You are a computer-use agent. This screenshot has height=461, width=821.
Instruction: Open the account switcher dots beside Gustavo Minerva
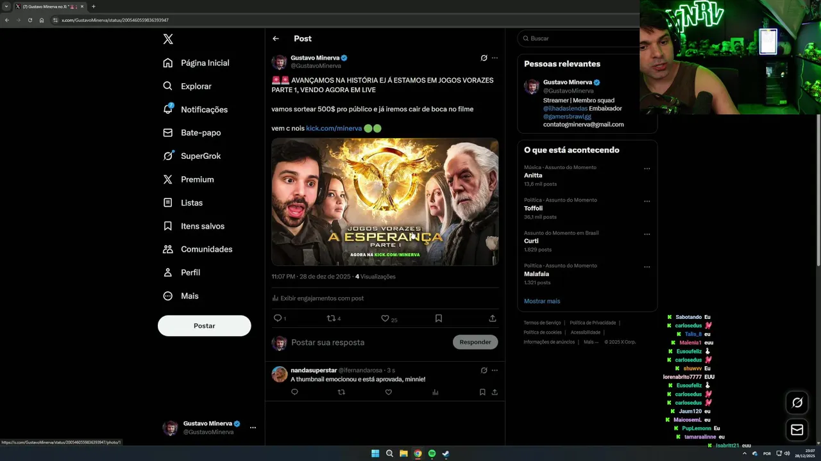(x=253, y=427)
